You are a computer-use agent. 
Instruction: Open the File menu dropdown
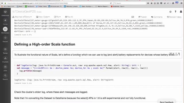coord(57,17)
